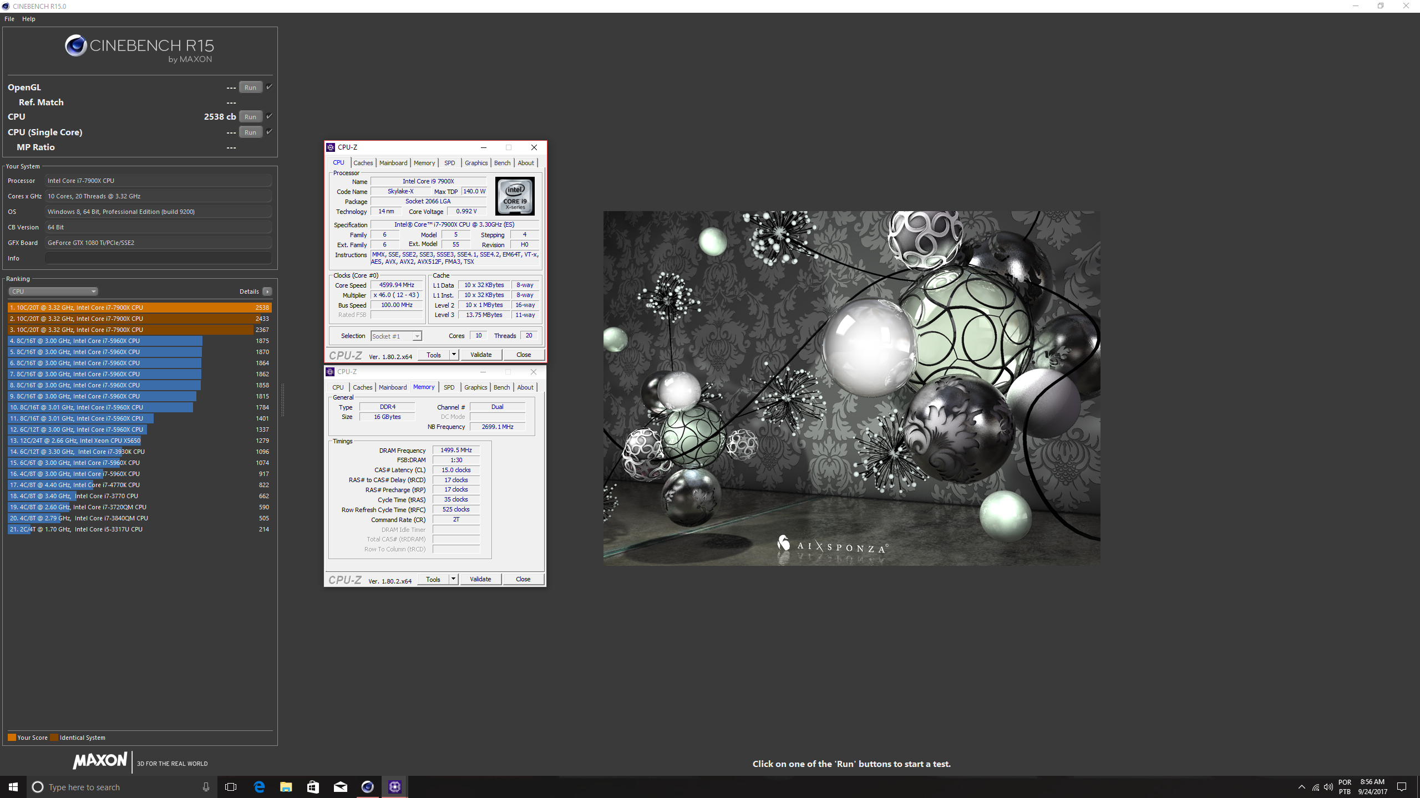Screen dimensions: 1420x798
Task: Click Validate in bottom CPU-Z window
Action: pyautogui.click(x=480, y=579)
